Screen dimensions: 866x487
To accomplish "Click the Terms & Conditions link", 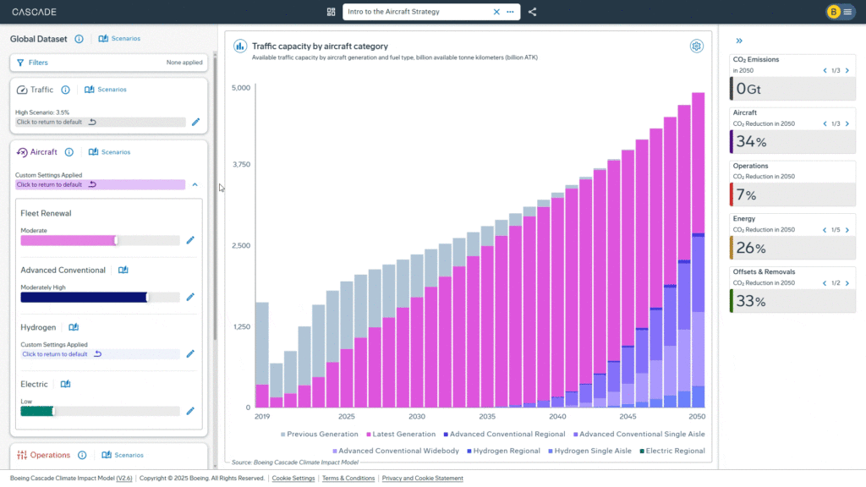I will [x=348, y=478].
